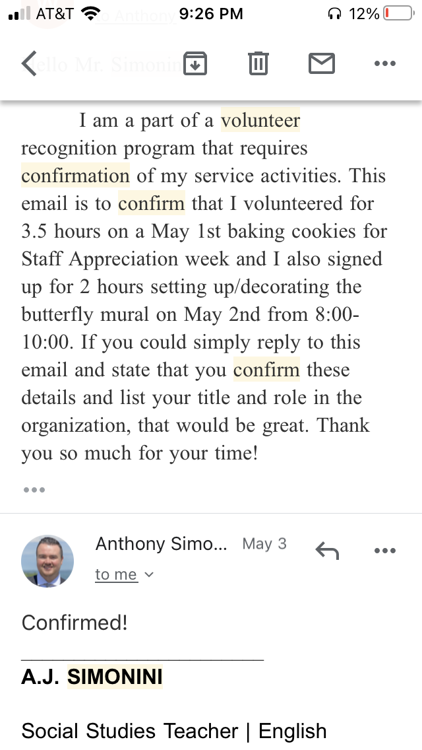Show trimmed content via the ellipsis
The image size is (422, 750).
(34, 490)
